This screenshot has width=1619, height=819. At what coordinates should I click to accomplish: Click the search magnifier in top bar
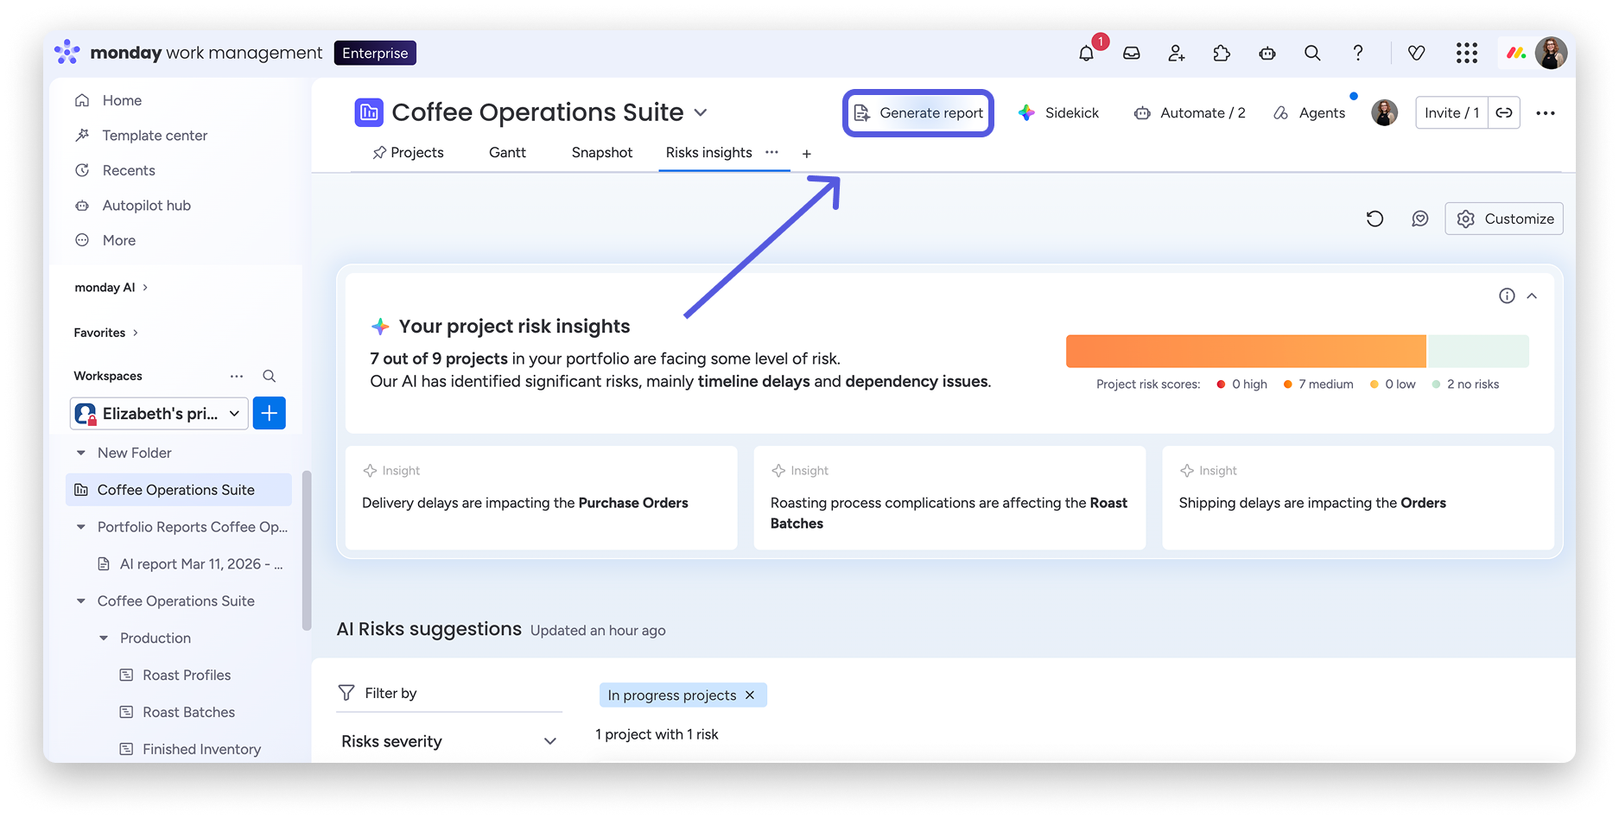pos(1312,54)
